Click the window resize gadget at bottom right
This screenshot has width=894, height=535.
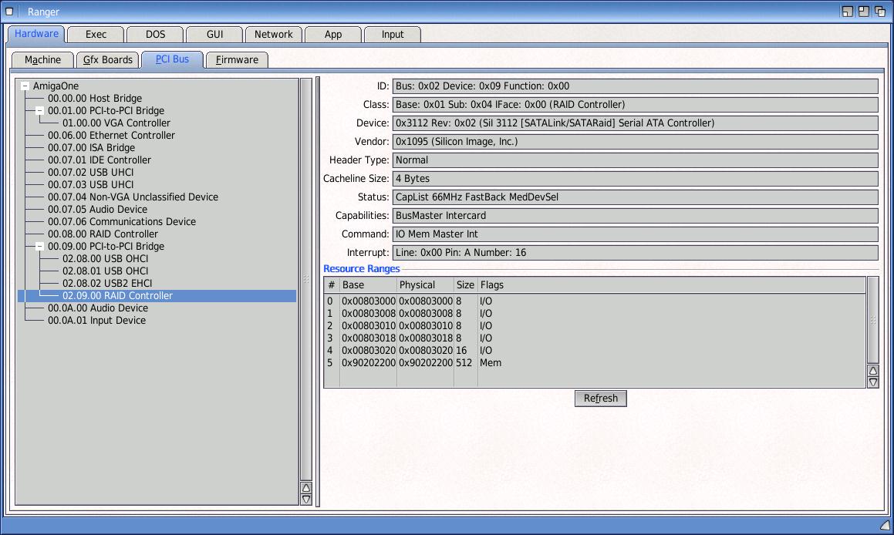(x=885, y=525)
